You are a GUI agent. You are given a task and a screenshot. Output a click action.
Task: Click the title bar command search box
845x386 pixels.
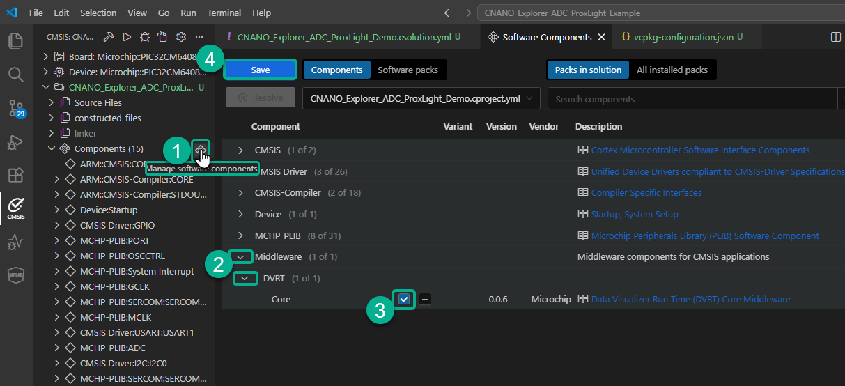point(660,13)
